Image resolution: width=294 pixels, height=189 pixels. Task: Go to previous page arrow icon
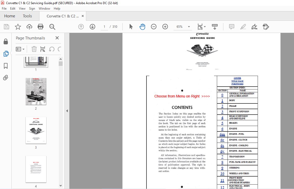click(x=81, y=27)
